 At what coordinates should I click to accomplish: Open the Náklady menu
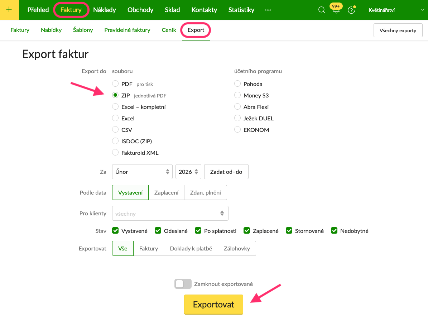[x=104, y=10]
